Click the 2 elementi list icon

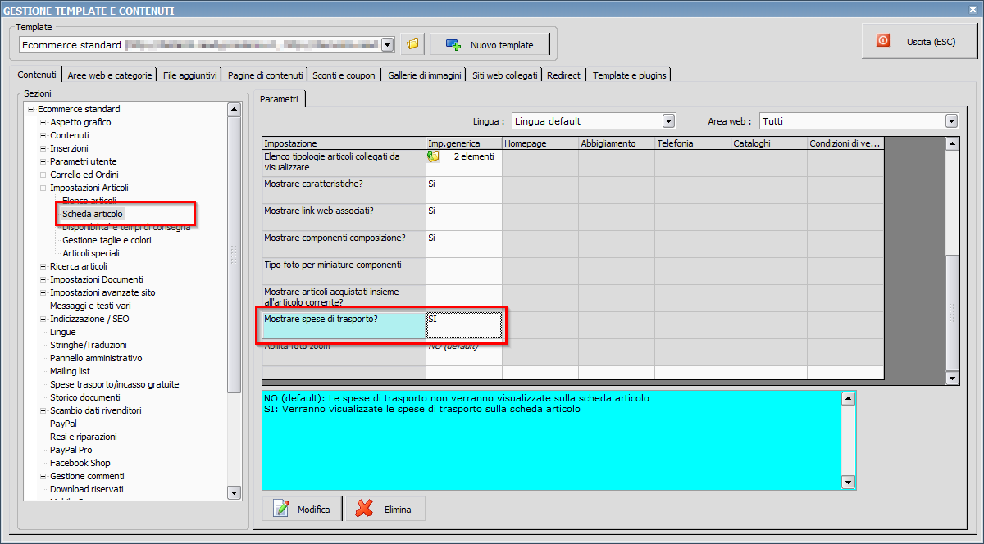[434, 156]
